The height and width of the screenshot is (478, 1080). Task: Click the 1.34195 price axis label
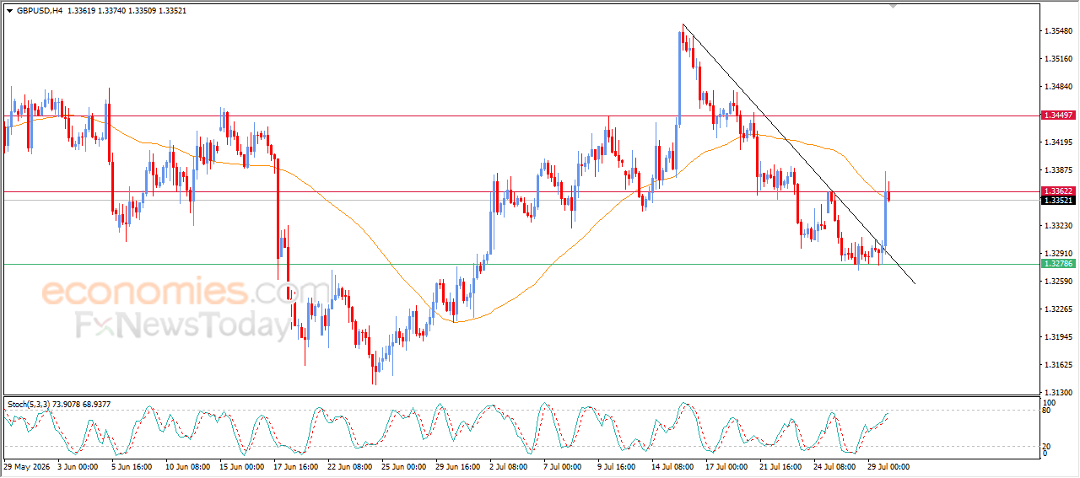click(x=1058, y=142)
